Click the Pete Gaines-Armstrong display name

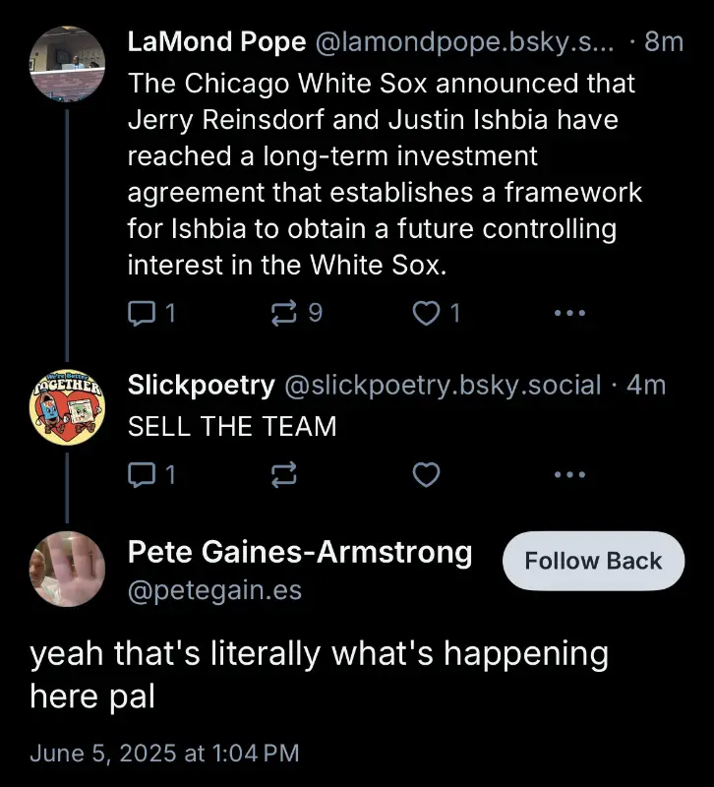click(300, 552)
